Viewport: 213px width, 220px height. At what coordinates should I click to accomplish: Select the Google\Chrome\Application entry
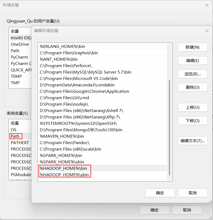pyautogui.click(x=102, y=91)
